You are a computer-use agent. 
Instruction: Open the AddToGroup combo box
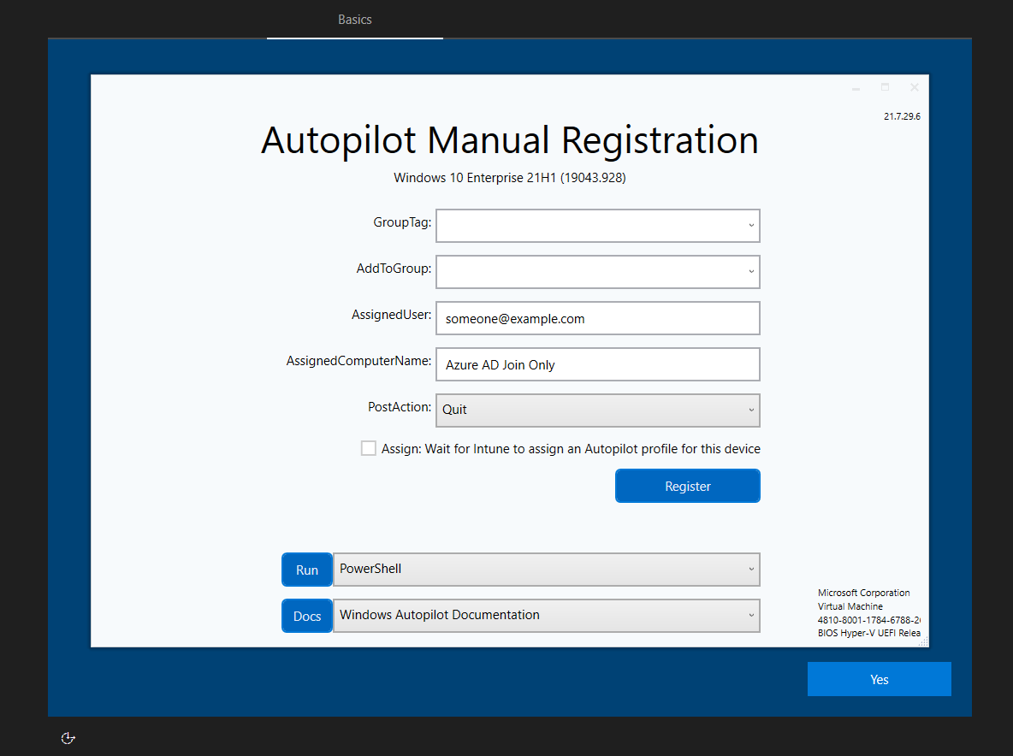[x=597, y=272]
